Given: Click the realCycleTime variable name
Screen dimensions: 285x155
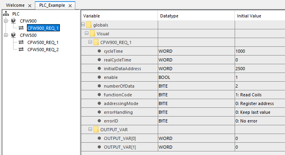Looking at the screenshot, I should coord(117,60).
